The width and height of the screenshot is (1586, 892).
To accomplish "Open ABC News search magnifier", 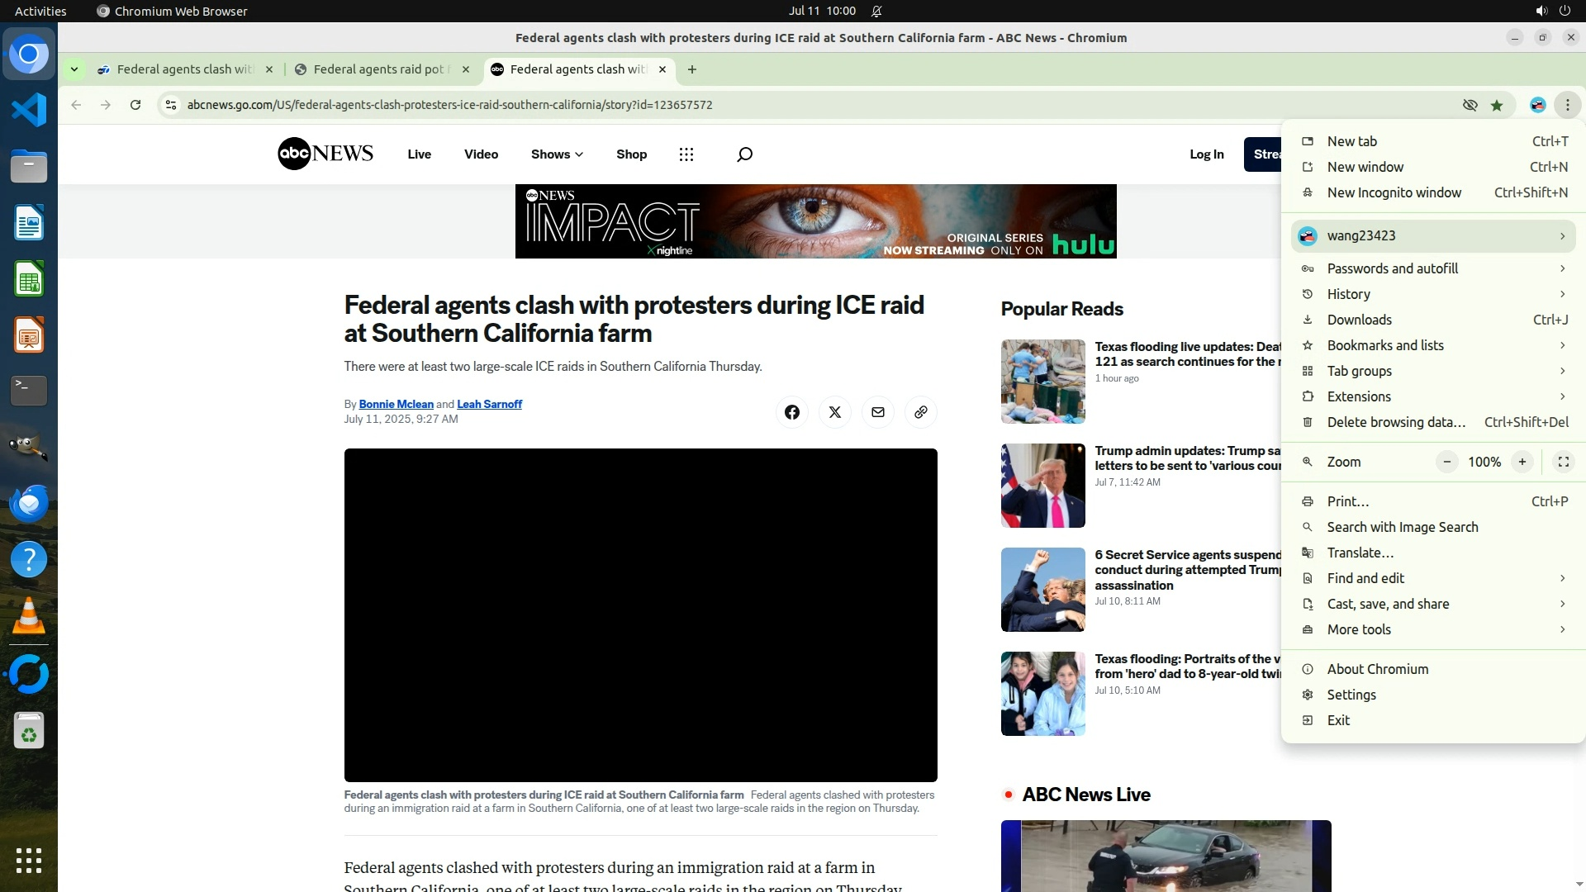I will pos(744,154).
